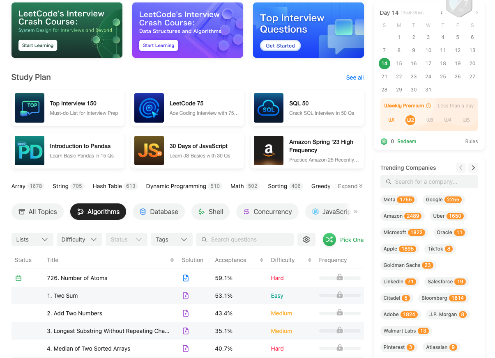Open the question list settings gear
This screenshot has width=495, height=358.
tap(306, 239)
